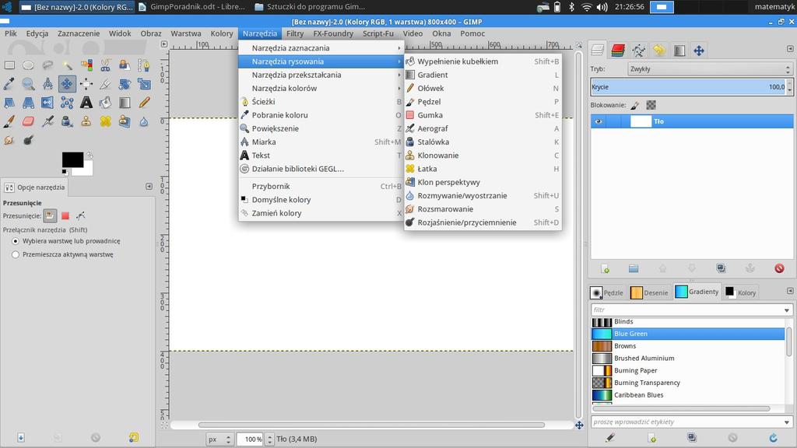The width and height of the screenshot is (797, 448).
Task: Select the Color Picker eyedropper in toolbox
Action: (9, 84)
